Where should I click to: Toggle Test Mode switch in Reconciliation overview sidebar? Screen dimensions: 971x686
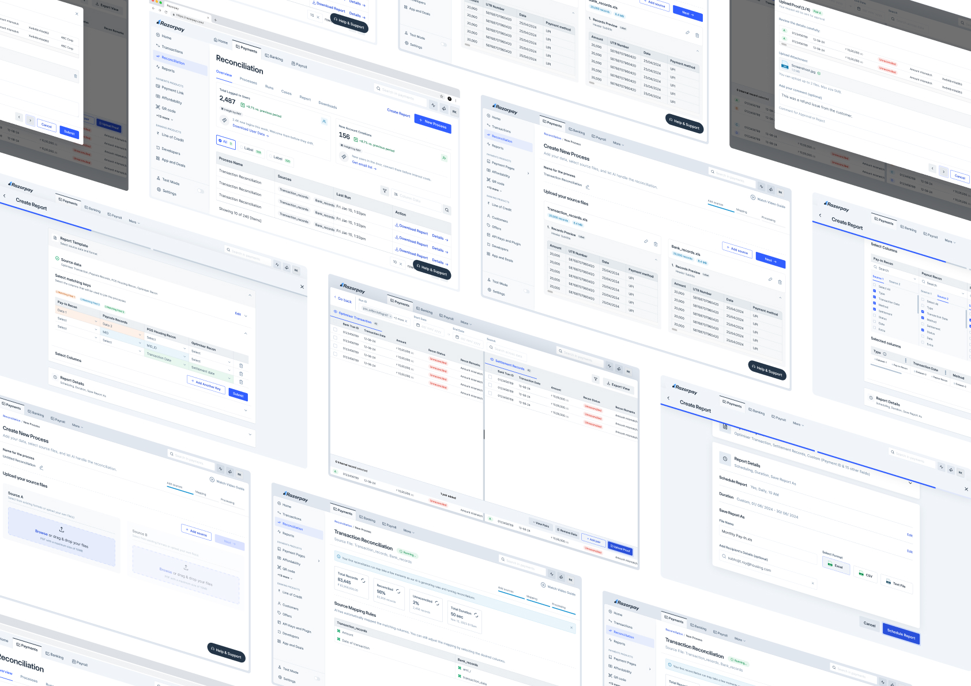201,191
